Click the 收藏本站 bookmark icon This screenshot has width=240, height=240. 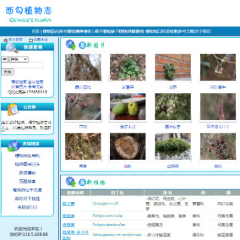click(31, 40)
